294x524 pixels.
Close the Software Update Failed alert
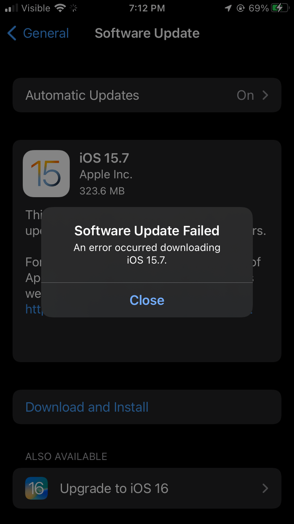click(147, 300)
